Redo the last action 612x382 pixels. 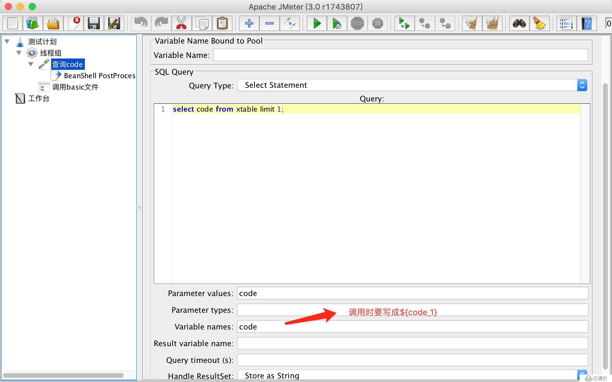(161, 23)
